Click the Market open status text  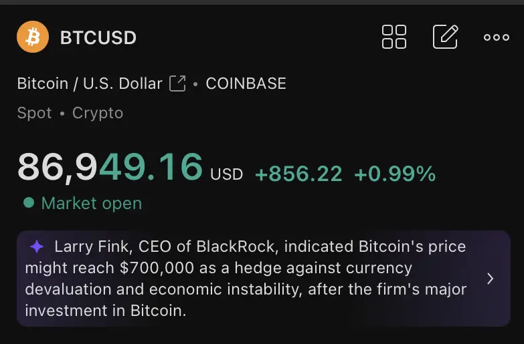pyautogui.click(x=92, y=203)
